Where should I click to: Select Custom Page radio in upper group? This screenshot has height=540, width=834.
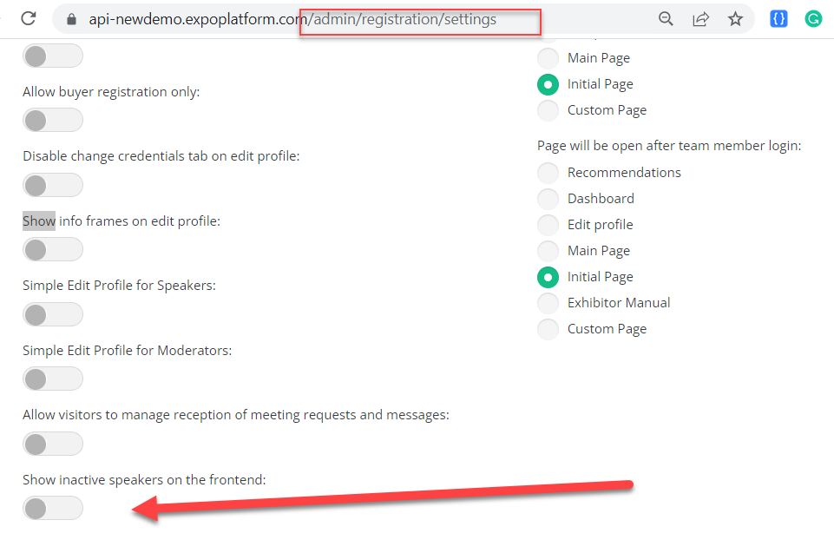click(548, 110)
